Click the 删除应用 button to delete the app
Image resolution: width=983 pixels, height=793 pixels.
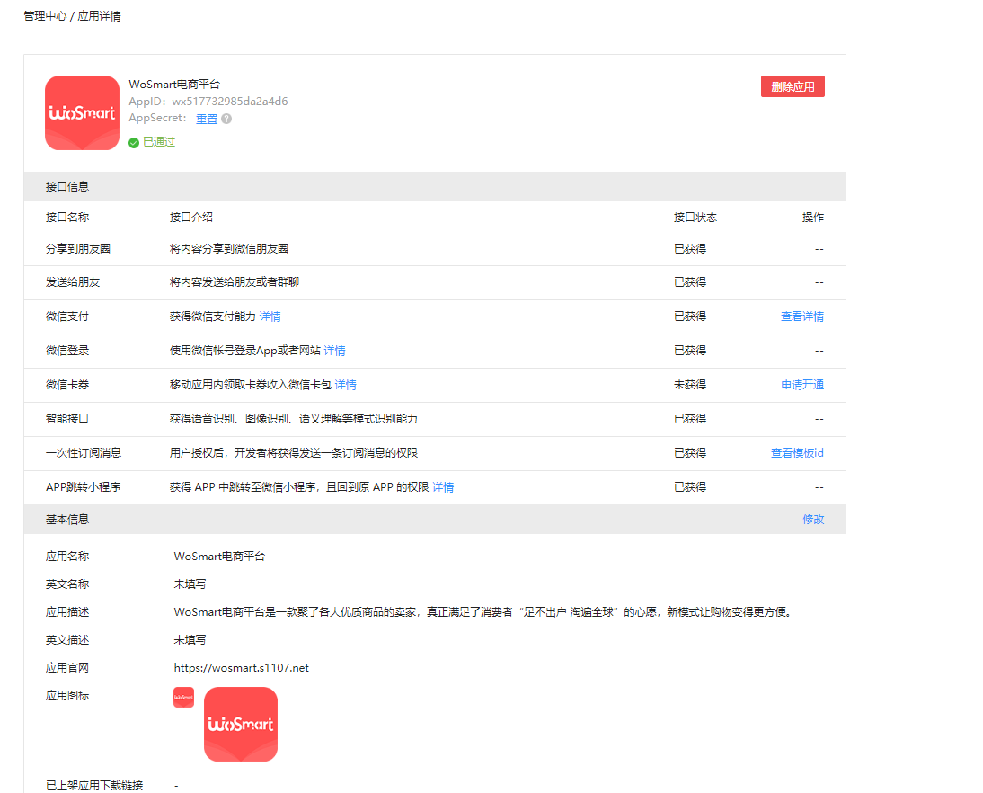click(x=793, y=85)
